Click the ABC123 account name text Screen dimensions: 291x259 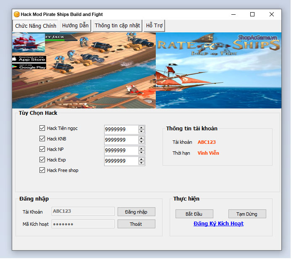click(x=207, y=142)
